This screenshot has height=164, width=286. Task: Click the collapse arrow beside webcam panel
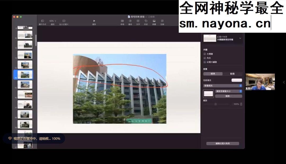[284, 82]
